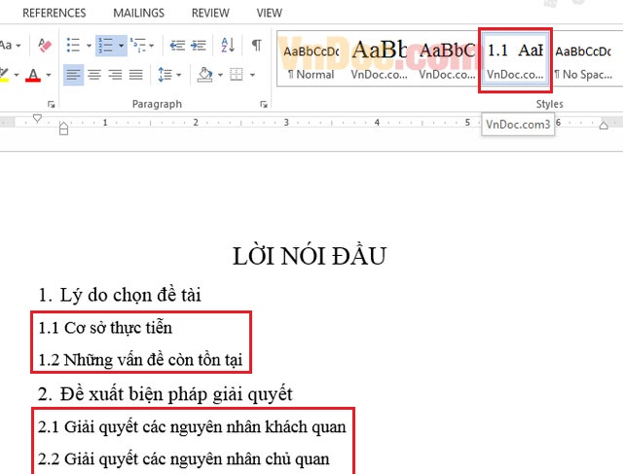623x474 pixels.
Task: Open the borders dropdown arrow
Action: [253, 75]
